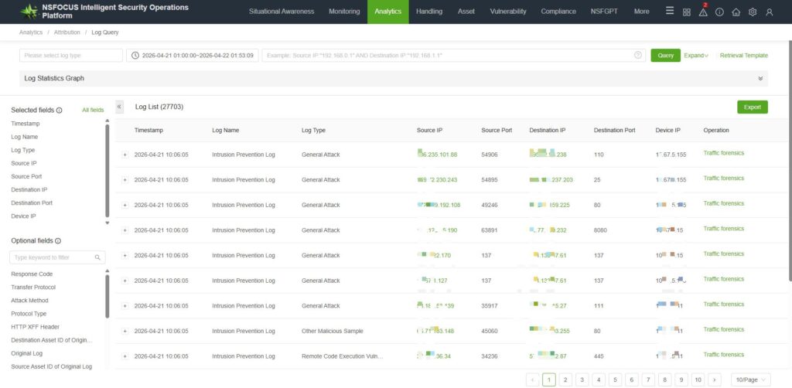The height and width of the screenshot is (388, 792).
Task: Go to page 5 in pagination
Action: [615, 379]
